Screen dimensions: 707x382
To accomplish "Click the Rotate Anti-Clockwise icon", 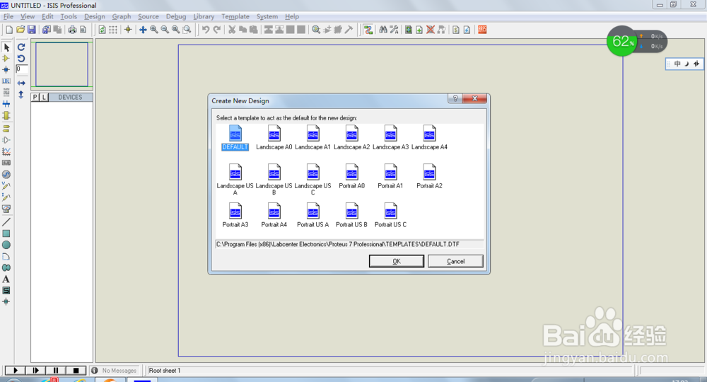I will [21, 58].
